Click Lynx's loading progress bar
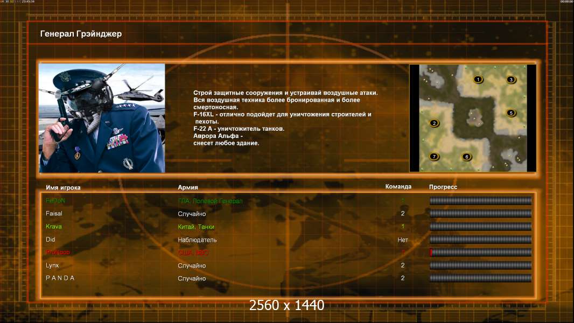The width and height of the screenshot is (574, 323). point(480,265)
